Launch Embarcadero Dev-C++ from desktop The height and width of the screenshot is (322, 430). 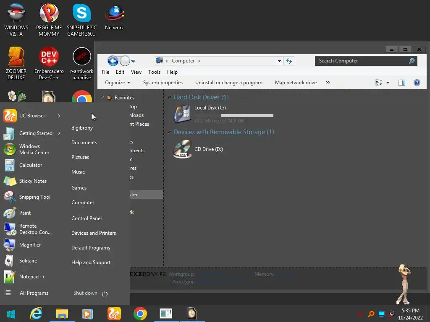49,63
